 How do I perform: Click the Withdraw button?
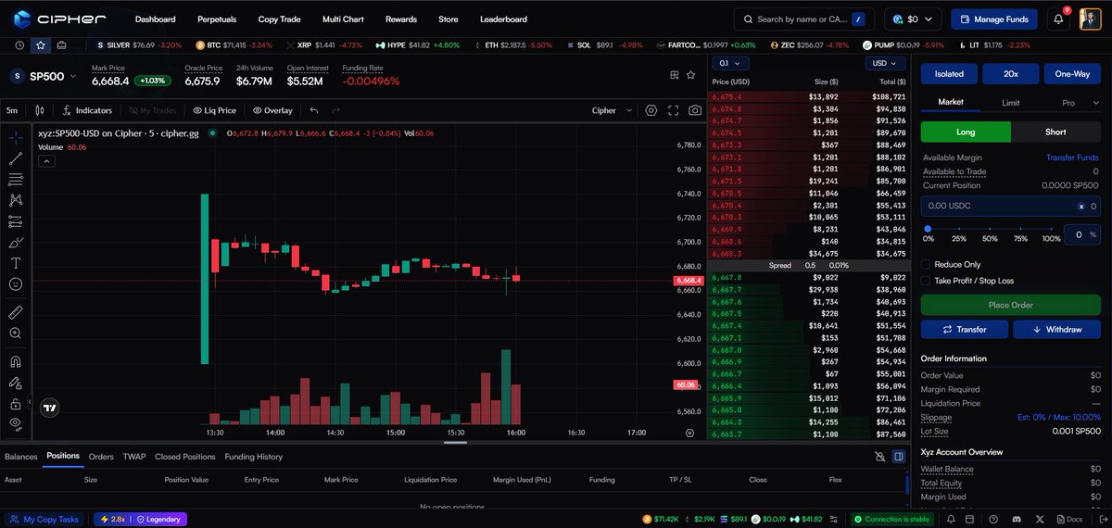[x=1057, y=329]
